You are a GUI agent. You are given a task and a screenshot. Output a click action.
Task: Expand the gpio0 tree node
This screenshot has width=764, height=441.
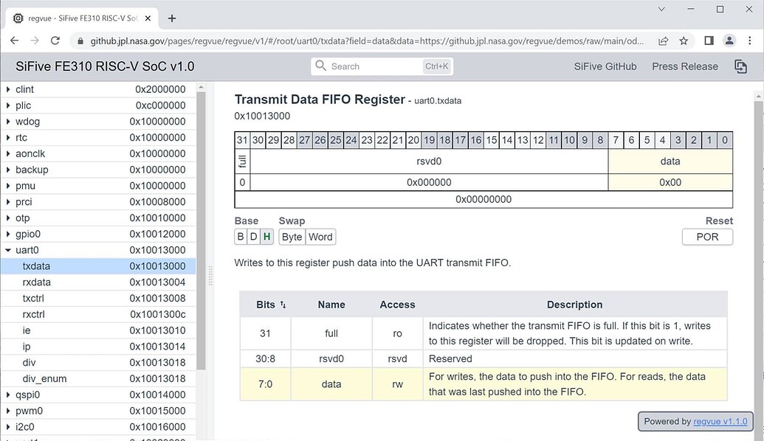(8, 234)
